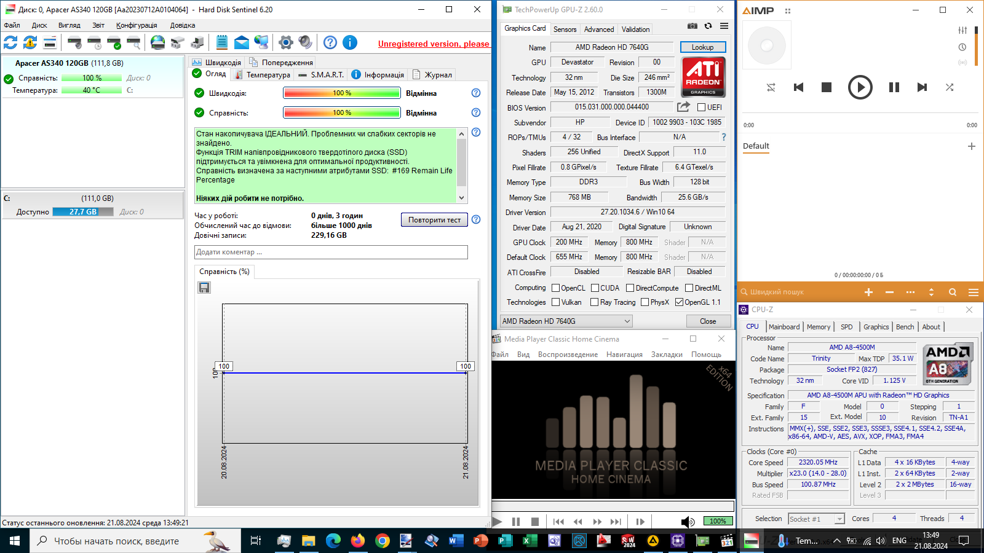Click down arrow of status text scrollbar

[x=462, y=198]
